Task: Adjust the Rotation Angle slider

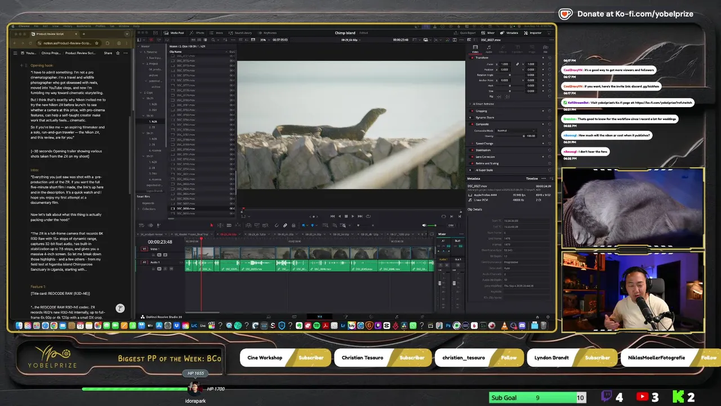Action: coord(510,75)
